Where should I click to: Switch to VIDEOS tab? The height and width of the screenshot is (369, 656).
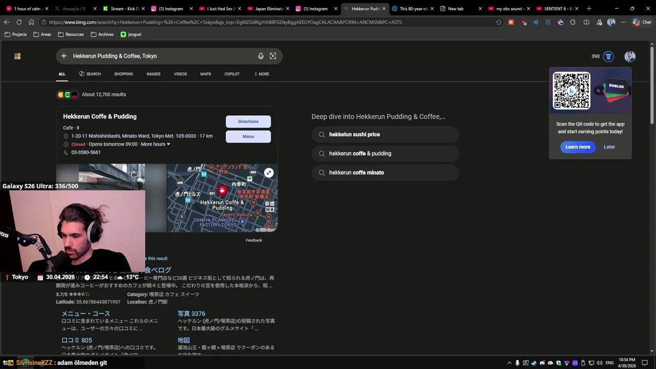pyautogui.click(x=180, y=74)
